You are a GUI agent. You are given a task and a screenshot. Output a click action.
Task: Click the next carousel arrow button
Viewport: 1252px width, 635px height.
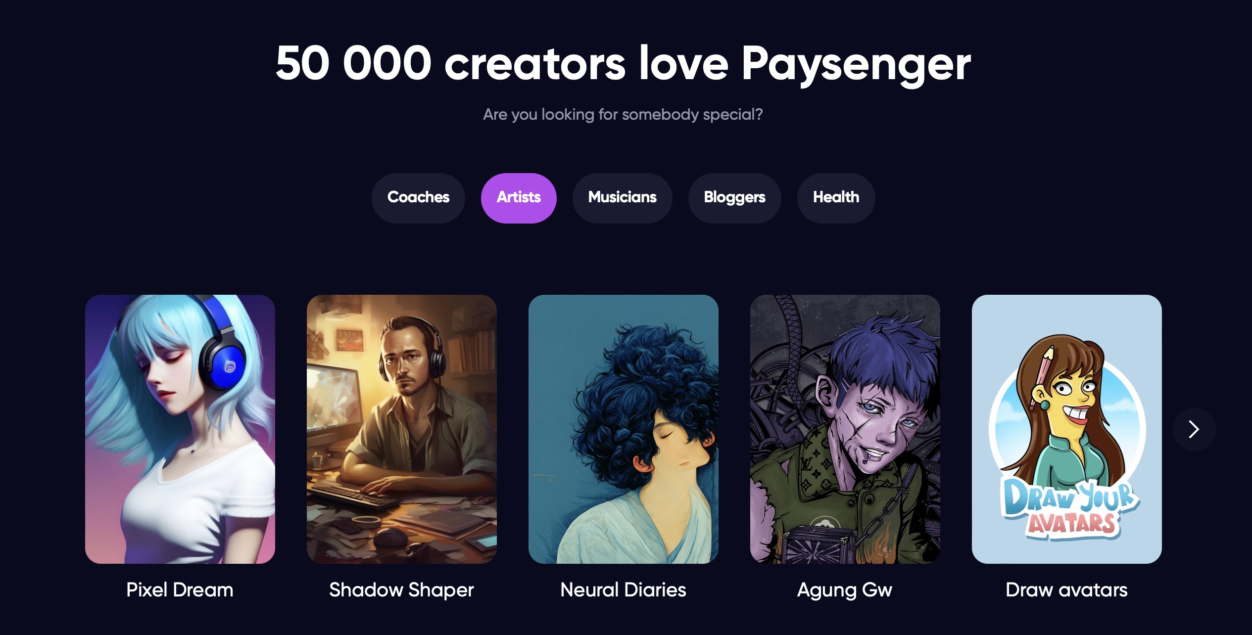pos(1194,429)
